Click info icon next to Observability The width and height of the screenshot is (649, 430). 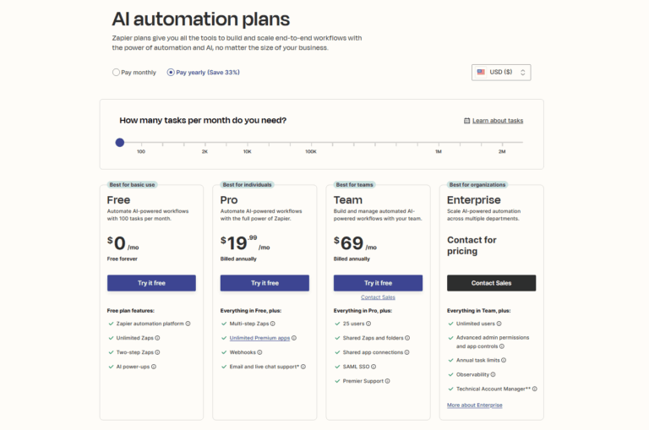click(x=493, y=374)
